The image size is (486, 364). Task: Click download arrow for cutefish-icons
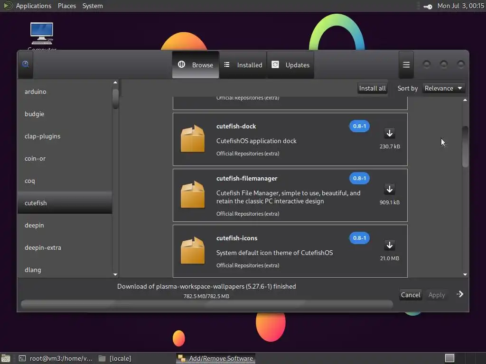390,245
